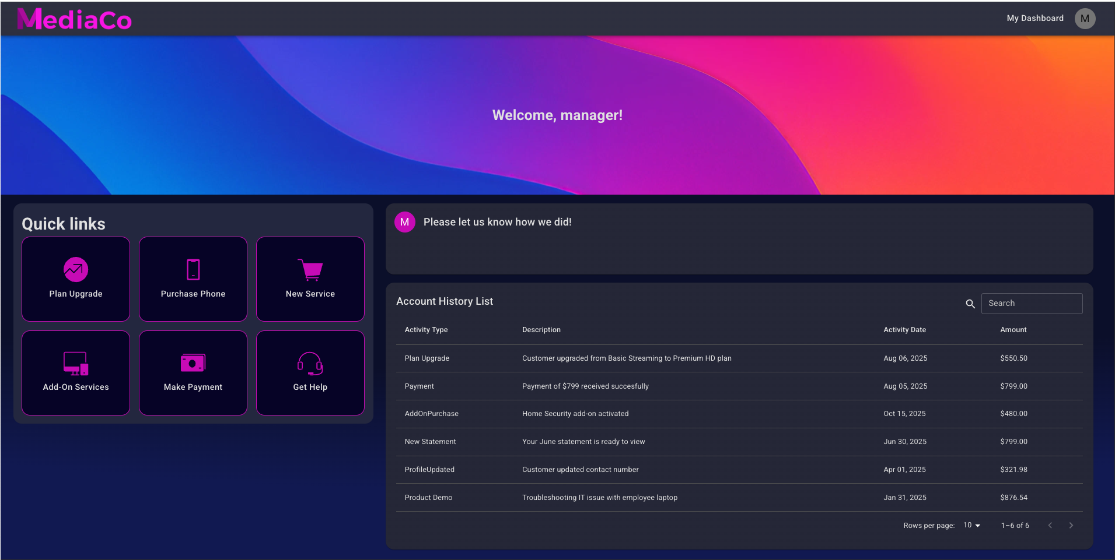1115x560 pixels.
Task: Go to the next page of history
Action: (x=1071, y=526)
